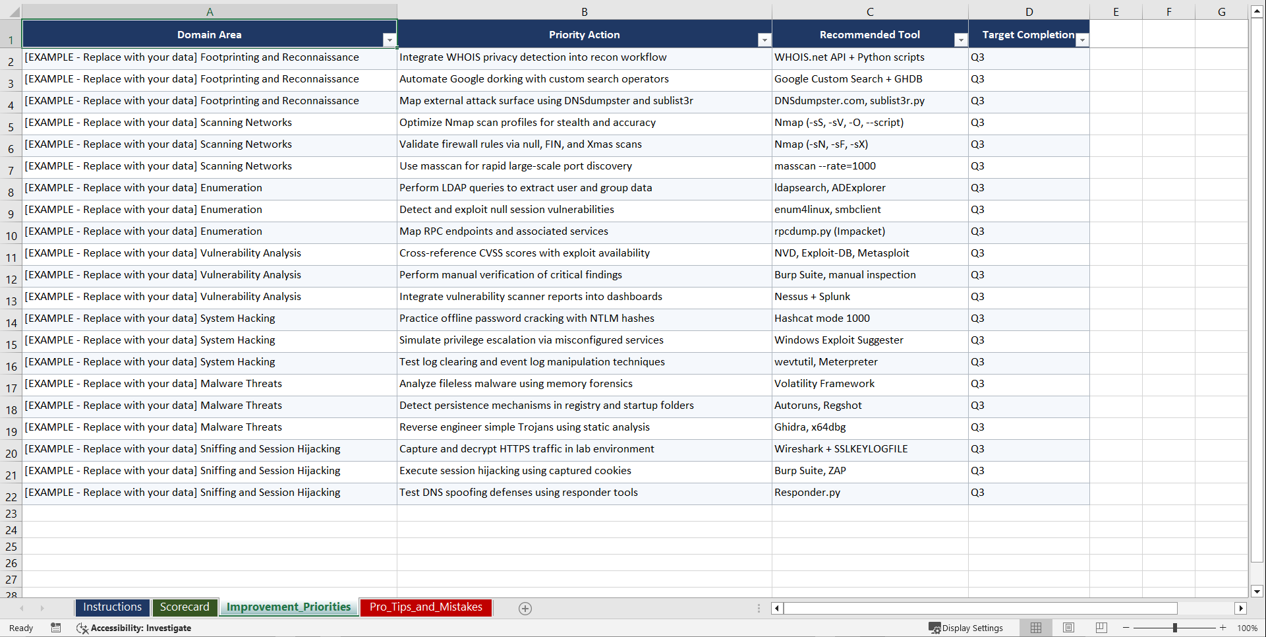This screenshot has width=1266, height=637.
Task: Select the Page Layout view icon
Action: pyautogui.click(x=1068, y=628)
